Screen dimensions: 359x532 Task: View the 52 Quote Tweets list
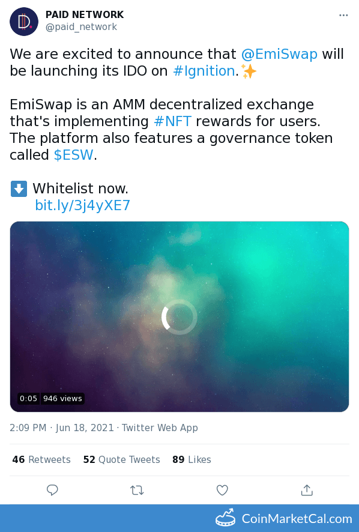click(x=121, y=459)
